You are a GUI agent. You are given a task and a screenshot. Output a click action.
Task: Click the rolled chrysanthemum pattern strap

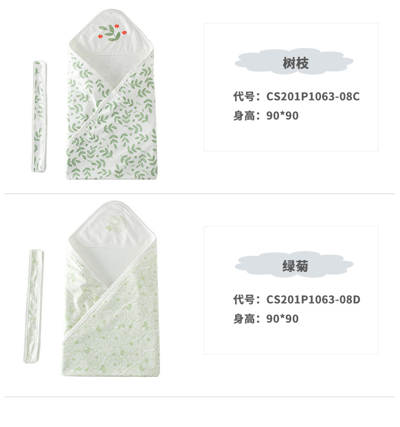point(34,306)
